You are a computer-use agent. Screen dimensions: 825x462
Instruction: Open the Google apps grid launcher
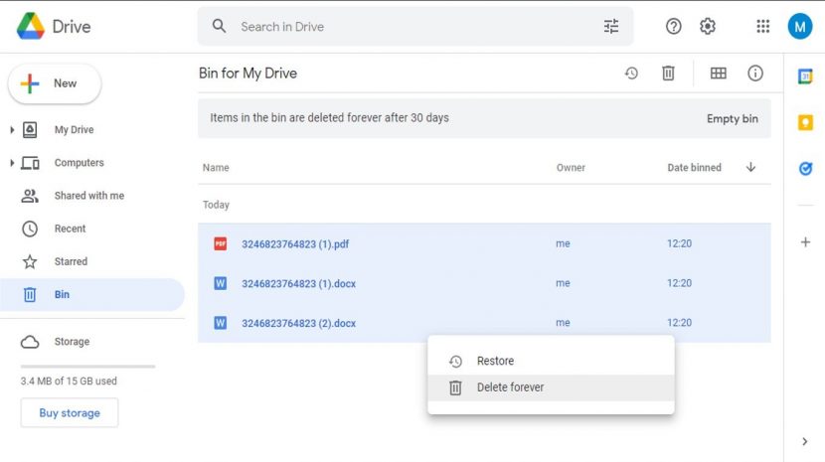tap(763, 26)
